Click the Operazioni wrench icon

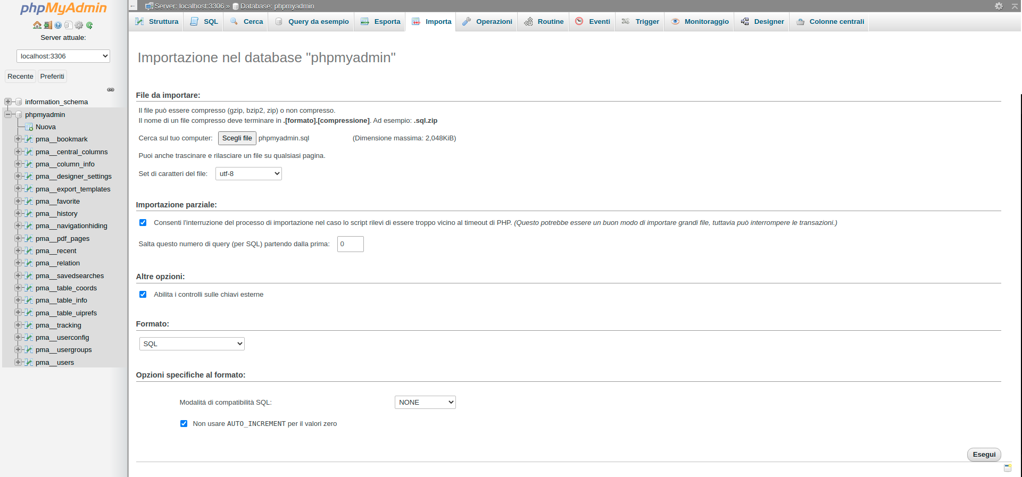coord(467,21)
